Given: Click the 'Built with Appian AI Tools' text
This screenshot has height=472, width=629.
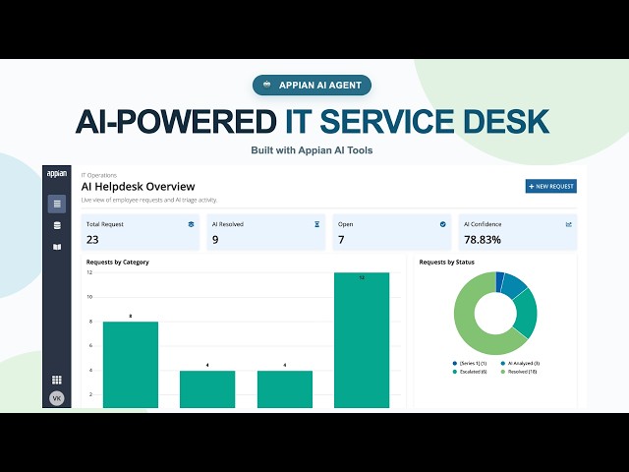Looking at the screenshot, I should [312, 150].
